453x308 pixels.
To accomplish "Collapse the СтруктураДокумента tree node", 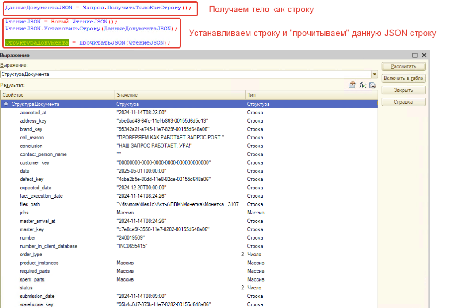I will (x=6, y=105).
